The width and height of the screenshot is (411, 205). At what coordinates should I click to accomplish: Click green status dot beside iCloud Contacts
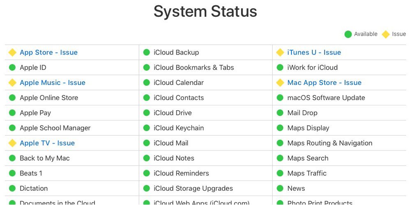[147, 98]
